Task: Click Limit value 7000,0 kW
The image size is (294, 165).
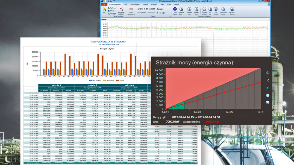Action: pos(173,122)
